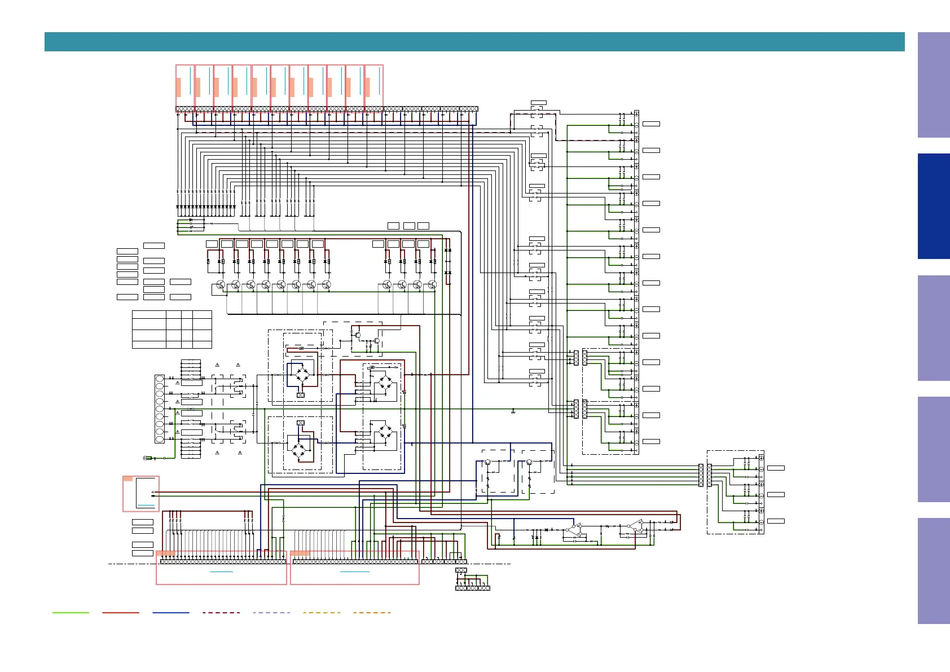Click the nine-pin vertical connector on the left
This screenshot has height=672, width=950.
[160, 409]
